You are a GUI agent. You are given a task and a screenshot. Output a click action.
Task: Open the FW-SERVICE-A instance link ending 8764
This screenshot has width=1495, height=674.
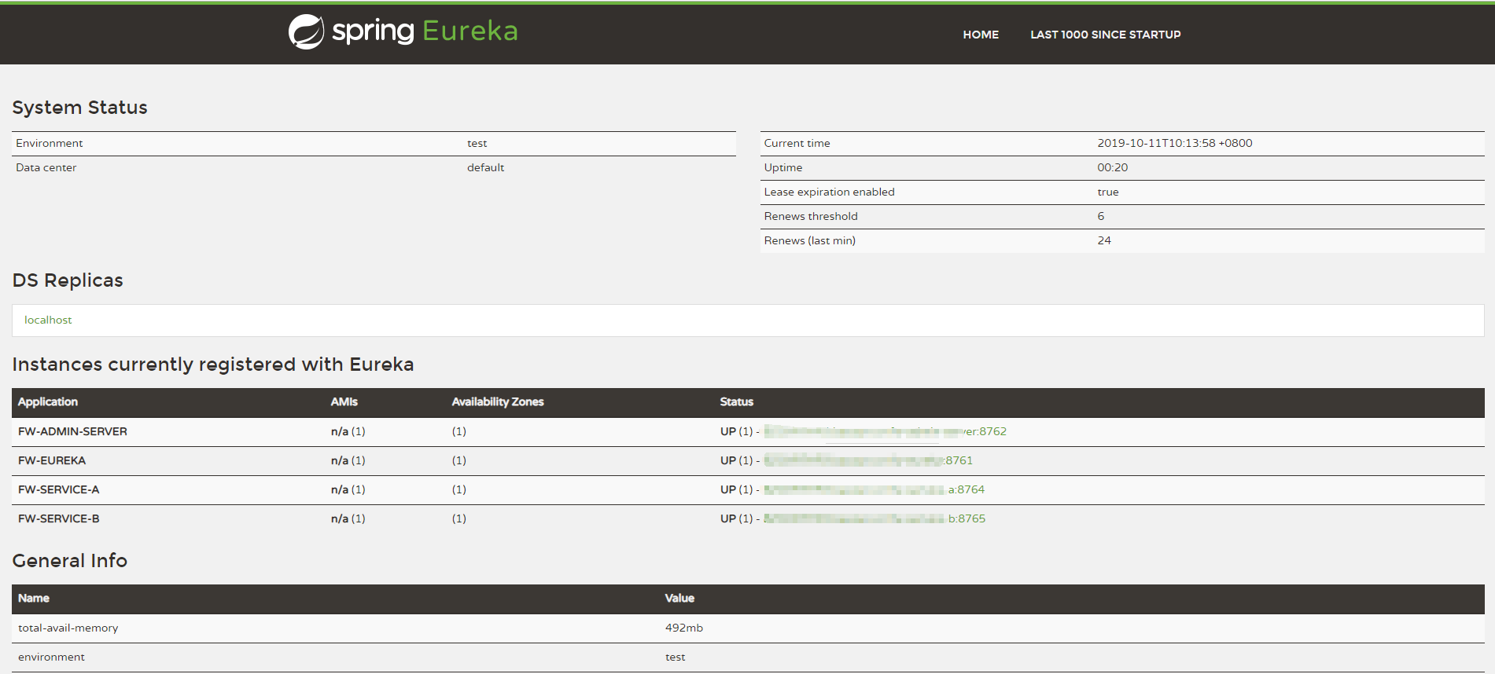pos(874,489)
